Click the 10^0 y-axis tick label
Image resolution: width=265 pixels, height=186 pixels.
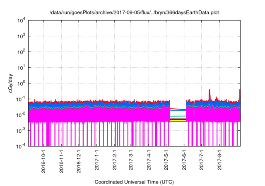[x=21, y=83]
